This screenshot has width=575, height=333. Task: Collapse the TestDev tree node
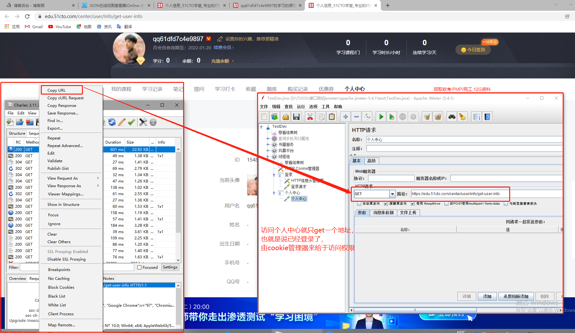point(262,126)
